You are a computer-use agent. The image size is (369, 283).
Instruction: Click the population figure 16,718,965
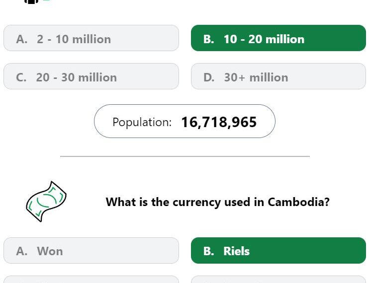click(219, 122)
